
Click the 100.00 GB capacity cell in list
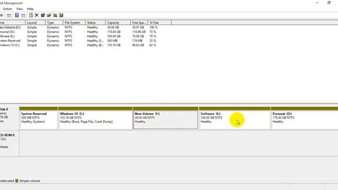click(114, 36)
